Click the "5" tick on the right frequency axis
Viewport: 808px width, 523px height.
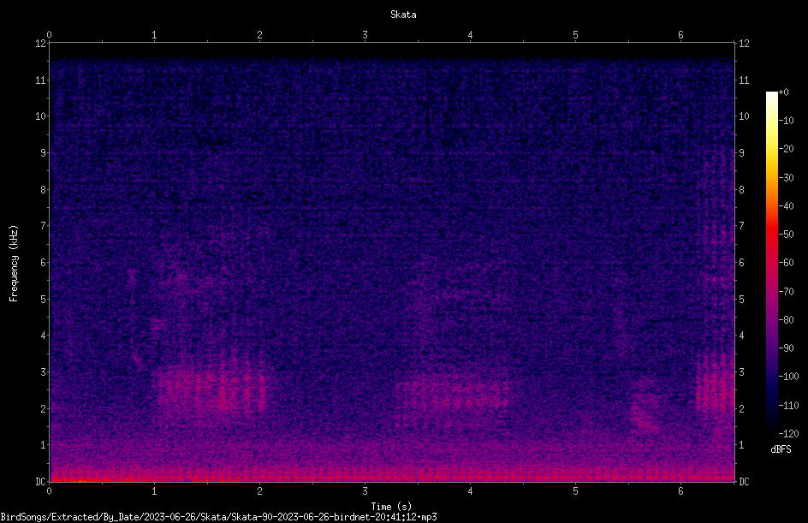pos(741,299)
